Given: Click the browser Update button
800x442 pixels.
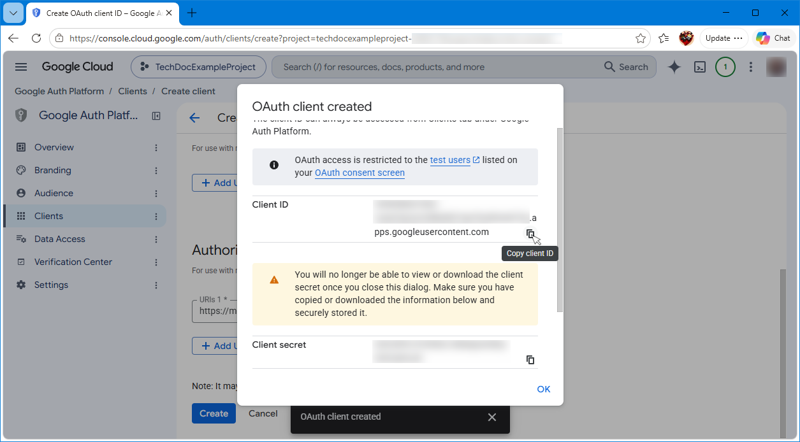Looking at the screenshot, I should pyautogui.click(x=724, y=38).
